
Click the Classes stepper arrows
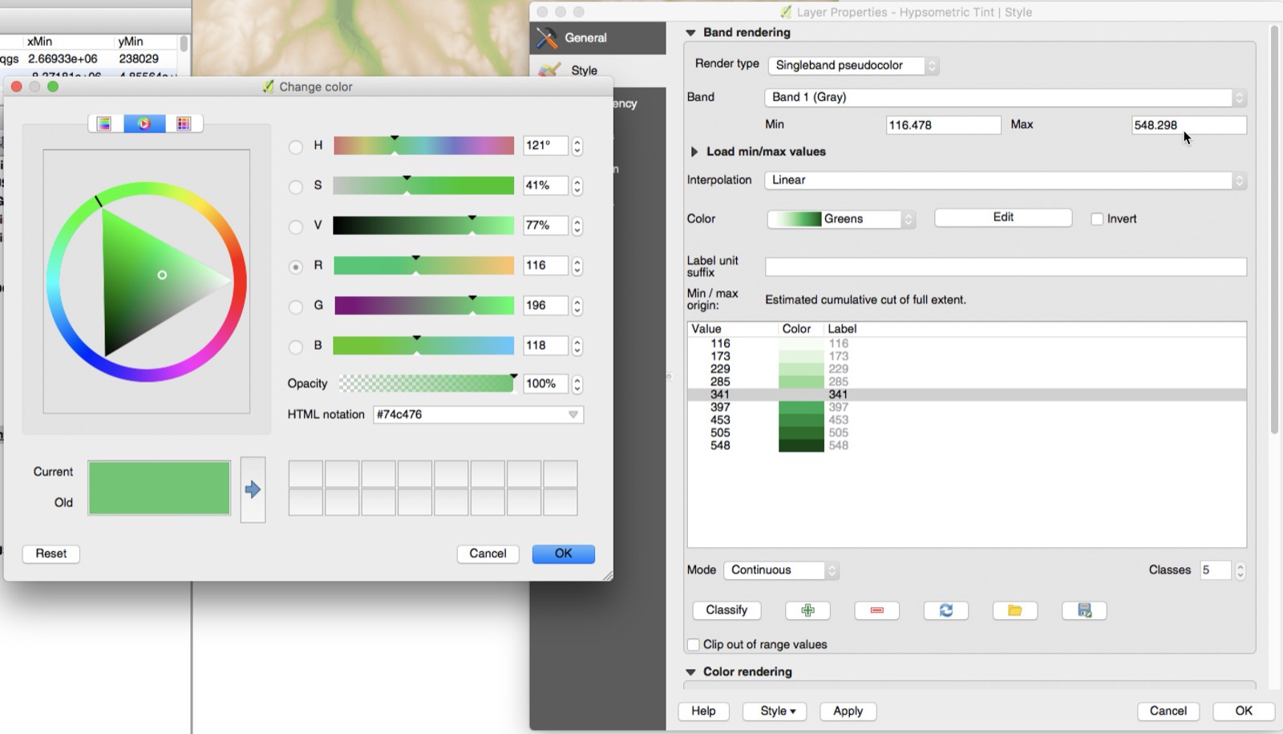1241,570
